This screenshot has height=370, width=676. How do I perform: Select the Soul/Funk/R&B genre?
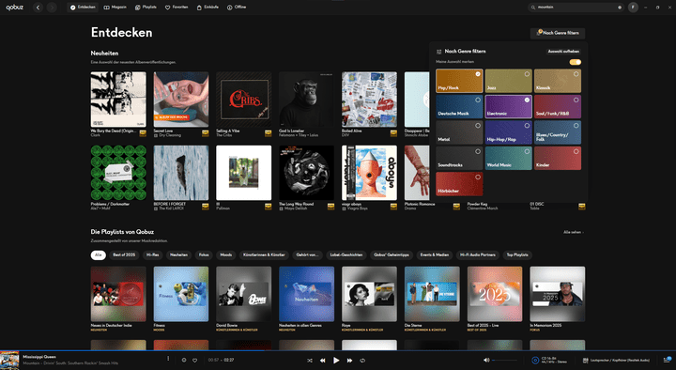click(x=558, y=106)
